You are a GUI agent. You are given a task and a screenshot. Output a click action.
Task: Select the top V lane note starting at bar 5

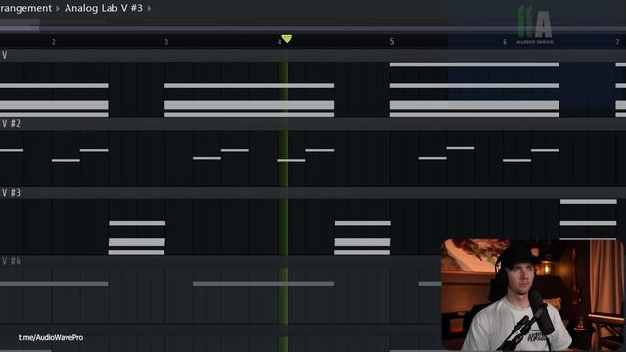click(x=474, y=65)
